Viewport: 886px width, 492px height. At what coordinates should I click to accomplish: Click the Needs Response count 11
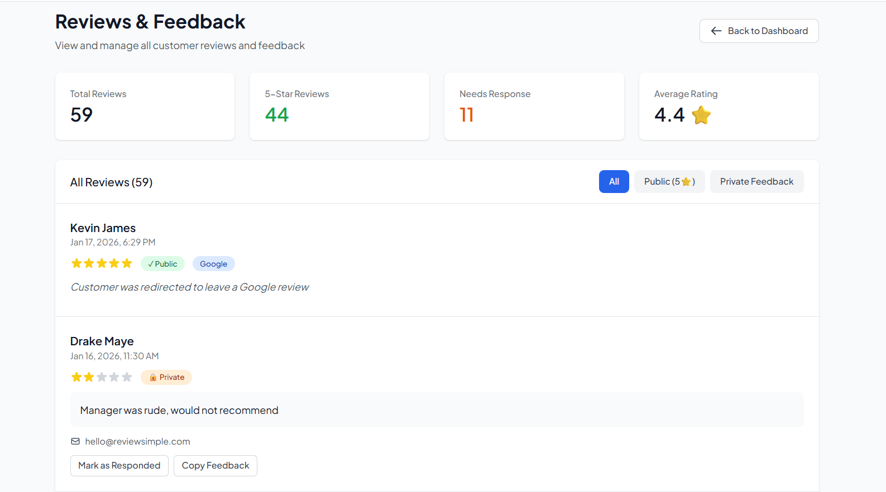pos(467,115)
